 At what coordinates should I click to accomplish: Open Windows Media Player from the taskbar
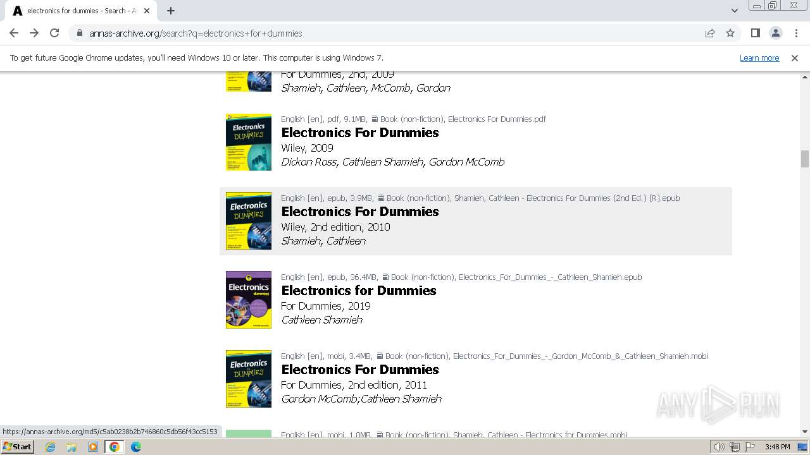tap(93, 447)
